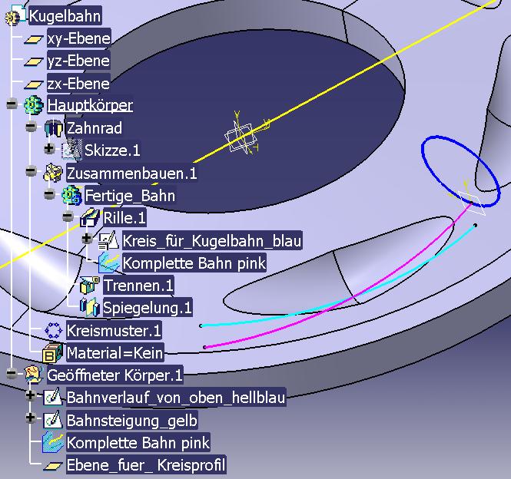Select the xy-Ebene plane icon
This screenshot has height=479, width=511.
click(33, 39)
